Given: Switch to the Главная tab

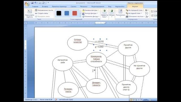Looking at the screenshot, I should click(x=35, y=7).
